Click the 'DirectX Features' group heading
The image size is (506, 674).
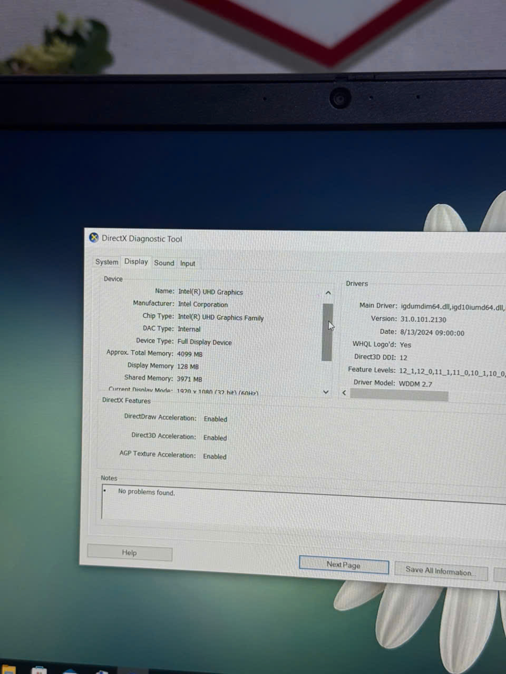click(x=126, y=400)
